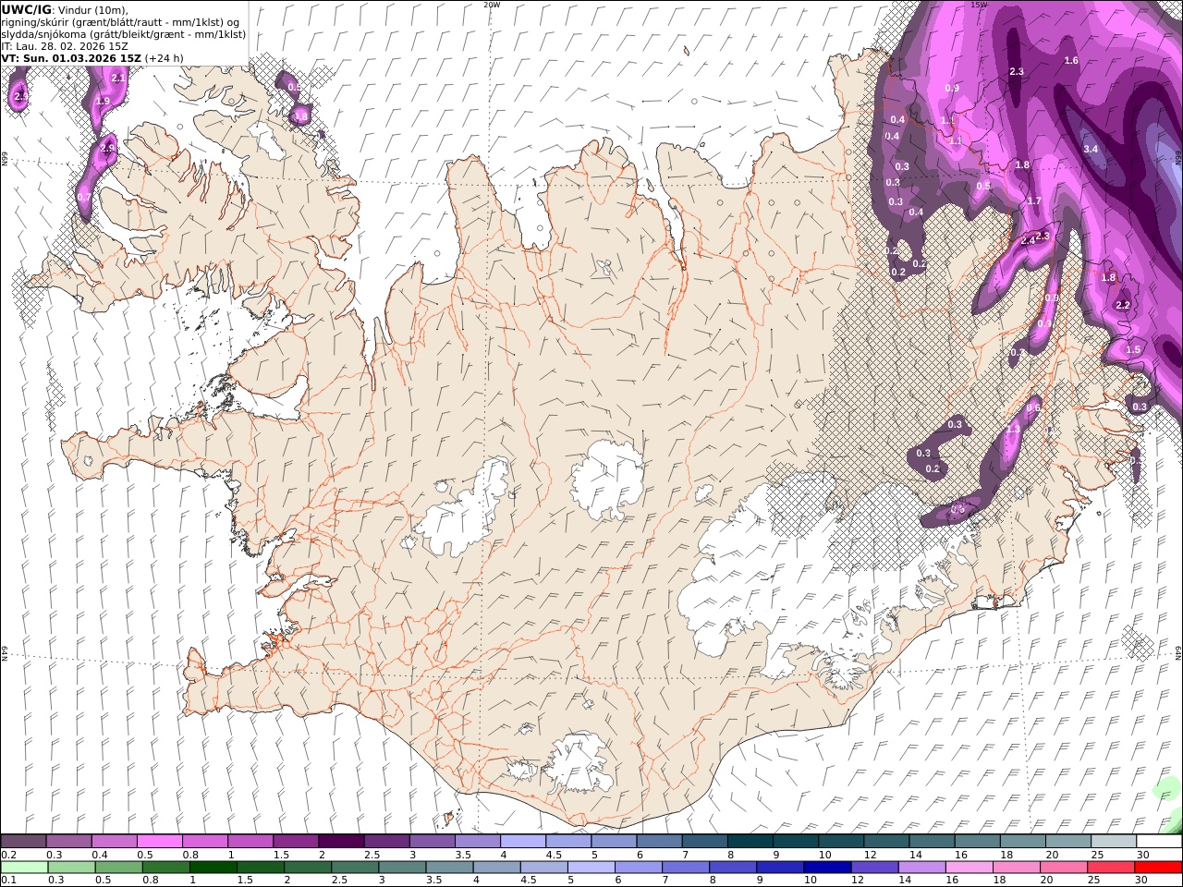Select the bright red 30 lower legend swatch
1183x887 pixels.
(1158, 867)
